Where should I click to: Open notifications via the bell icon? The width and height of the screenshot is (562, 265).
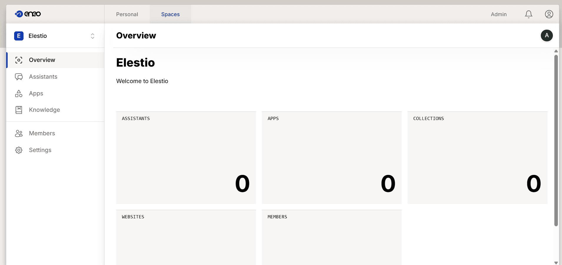tap(528, 14)
